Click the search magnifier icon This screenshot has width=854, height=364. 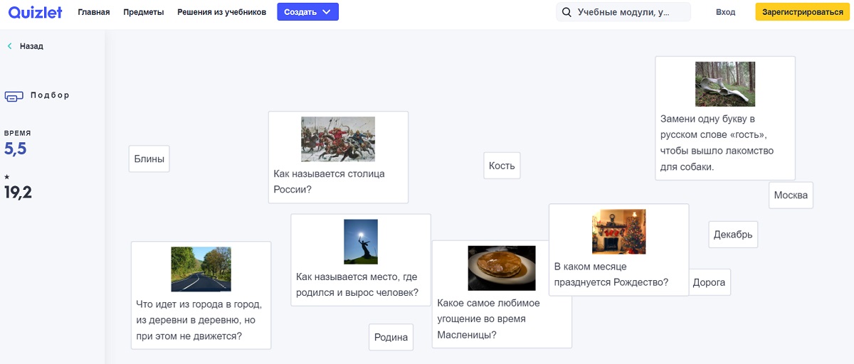coord(567,12)
